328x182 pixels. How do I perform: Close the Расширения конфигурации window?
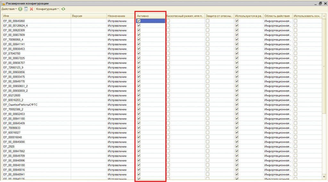(x=325, y=3)
